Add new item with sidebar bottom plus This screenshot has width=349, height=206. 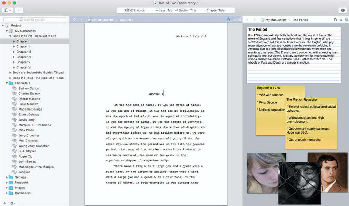[x=4, y=203]
